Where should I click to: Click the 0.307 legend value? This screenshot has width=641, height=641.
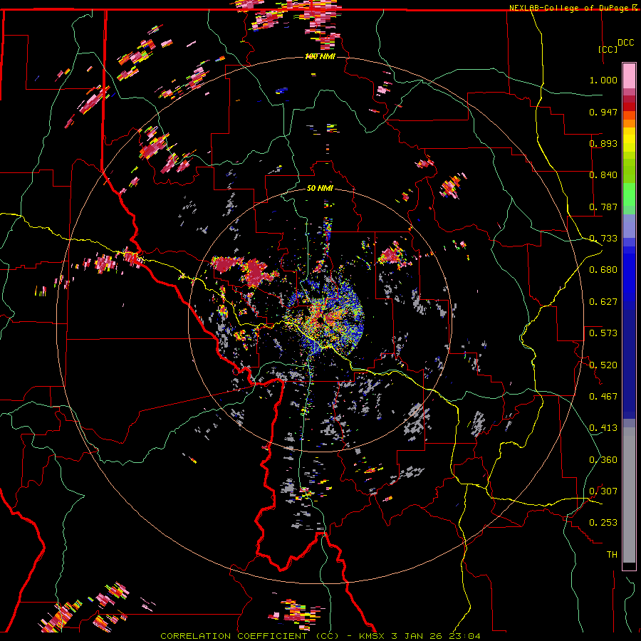(603, 491)
